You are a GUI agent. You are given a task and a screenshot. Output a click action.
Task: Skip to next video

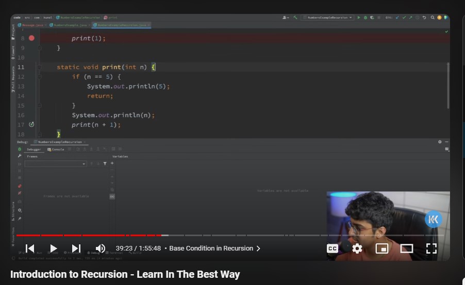coord(76,248)
